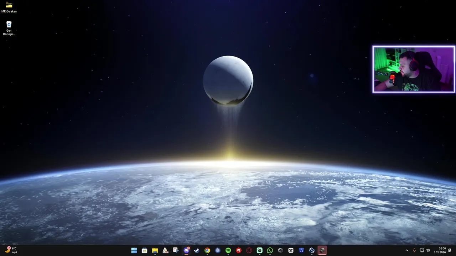Open the blue game controller app icon

tap(301, 250)
